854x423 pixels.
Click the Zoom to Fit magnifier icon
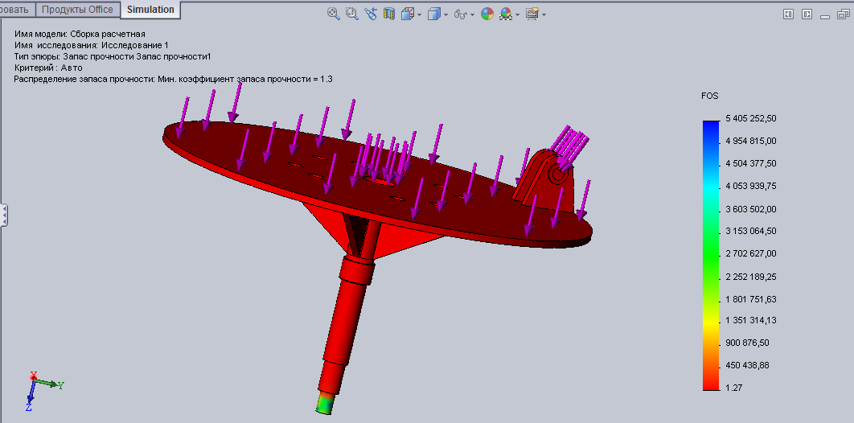click(x=334, y=14)
